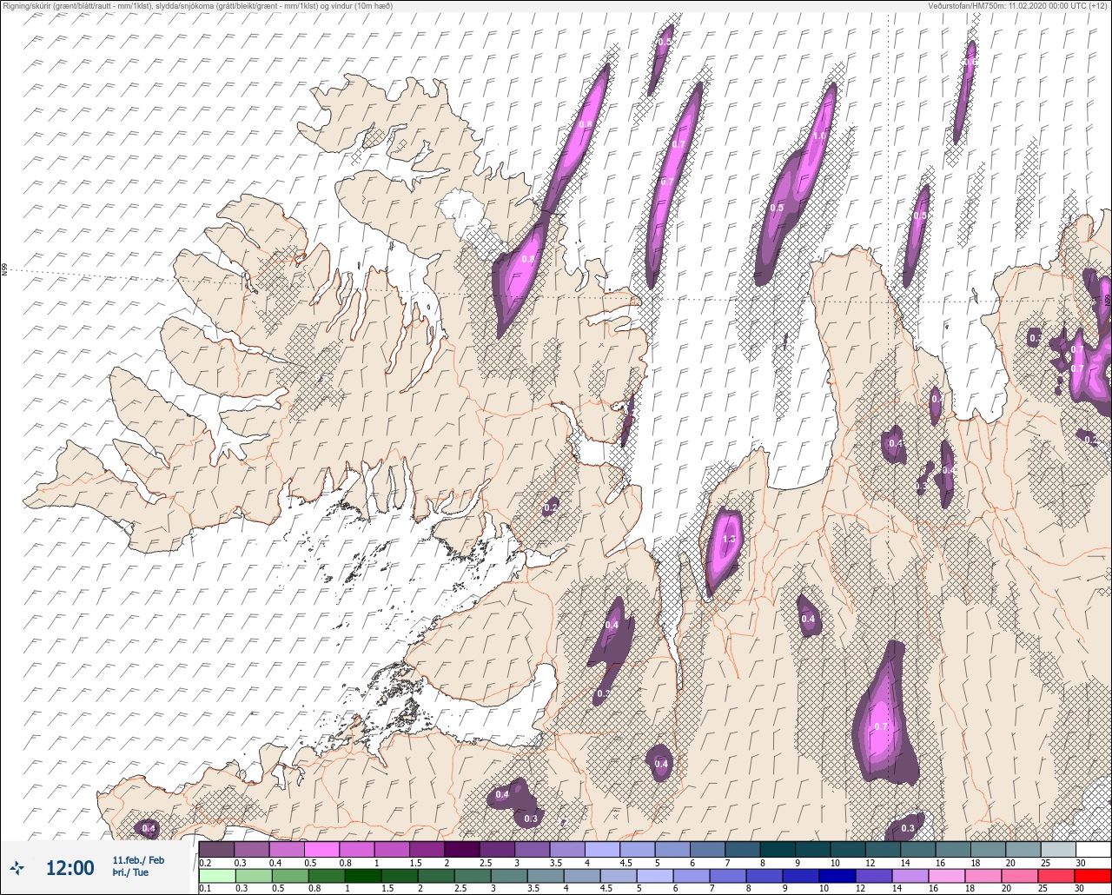1112x895 pixels.
Task: Pick bottom-row pink swatch labelled 16
Action: pos(946,876)
